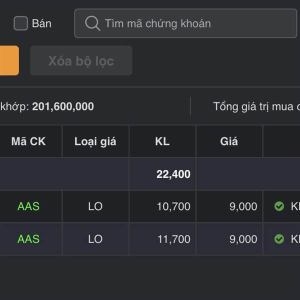Image resolution: width=300 pixels, height=300 pixels.
Task: Click the Mã CK column header
Action: click(28, 141)
